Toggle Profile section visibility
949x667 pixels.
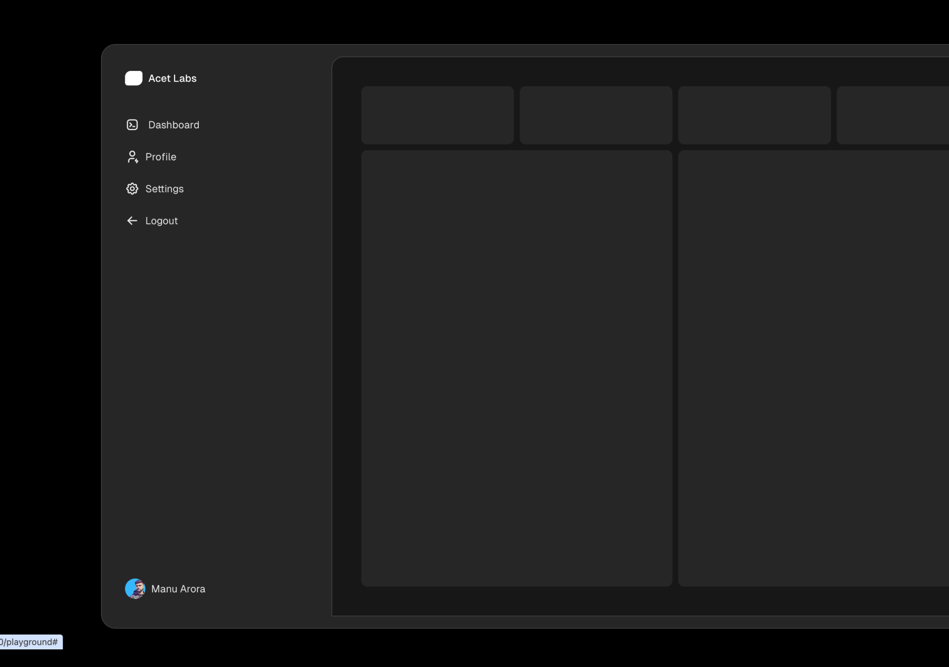coord(159,157)
